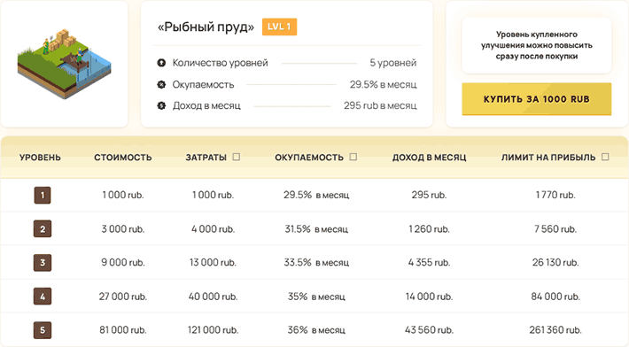Image resolution: width=629 pixels, height=347 pixels.
Task: Click the '9 000 rub.' cost cell
Action: (x=123, y=263)
